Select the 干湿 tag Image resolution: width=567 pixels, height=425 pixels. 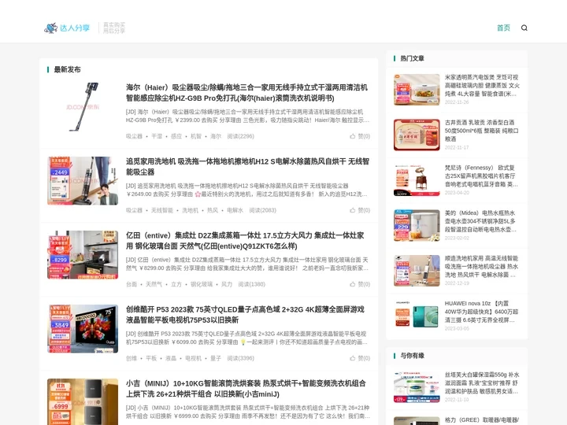click(x=157, y=136)
